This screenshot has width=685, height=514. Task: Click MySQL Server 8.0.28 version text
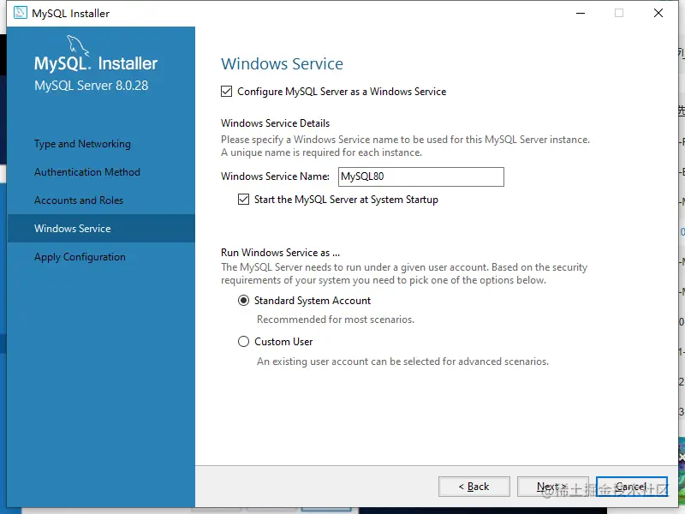(92, 85)
